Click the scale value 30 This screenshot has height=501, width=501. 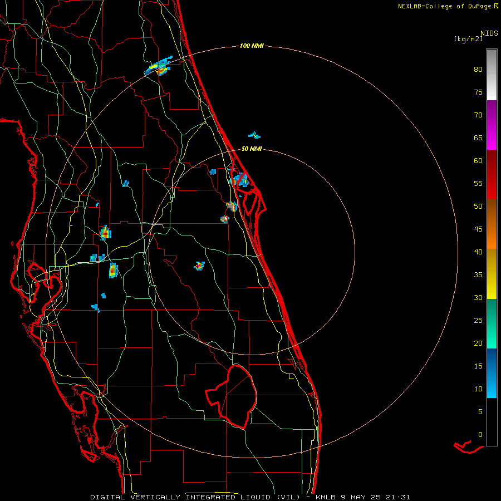pos(478,297)
